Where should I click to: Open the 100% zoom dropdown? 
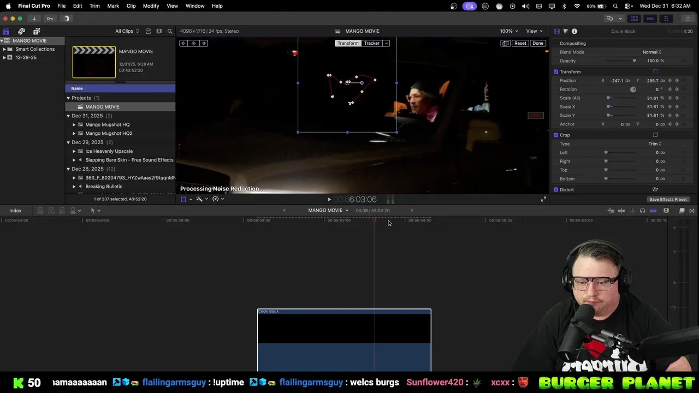[509, 31]
